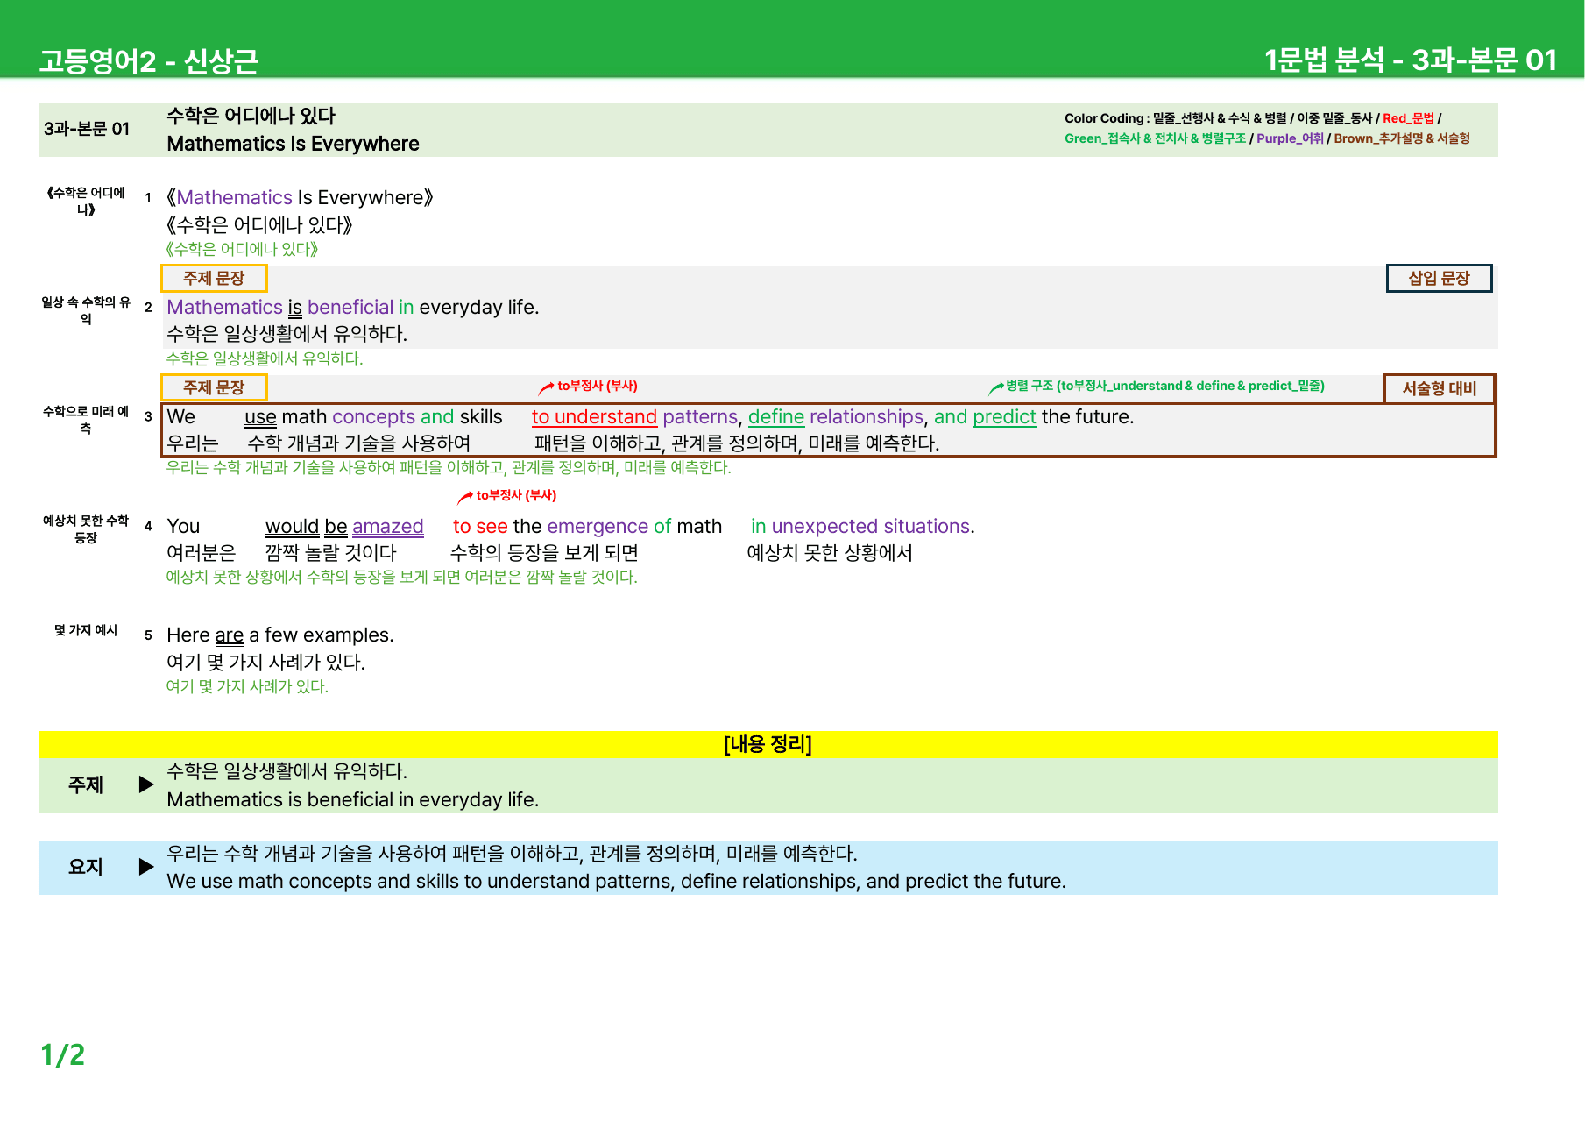
Task: Click the black triangle next to 주제
Action: tap(146, 784)
